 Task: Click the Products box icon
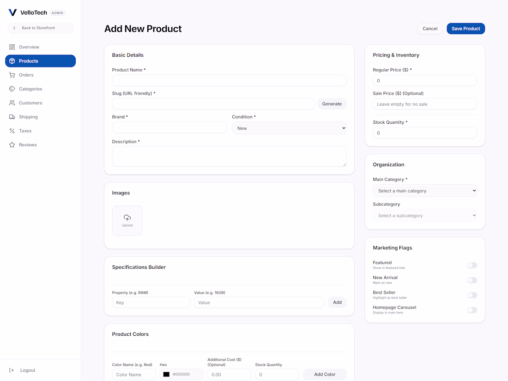12,61
